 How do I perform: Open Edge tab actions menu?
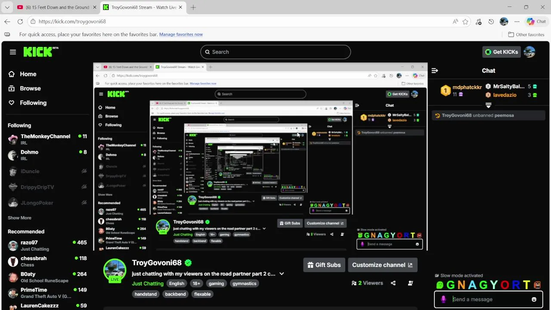(x=7, y=7)
